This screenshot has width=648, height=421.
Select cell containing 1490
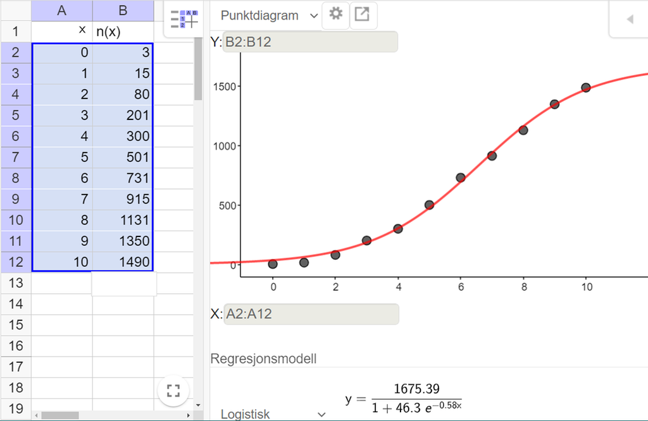pos(123,262)
